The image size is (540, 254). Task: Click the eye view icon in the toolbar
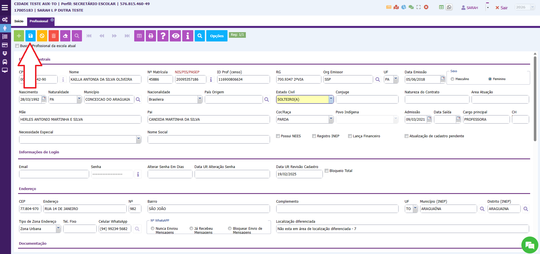[x=176, y=36]
